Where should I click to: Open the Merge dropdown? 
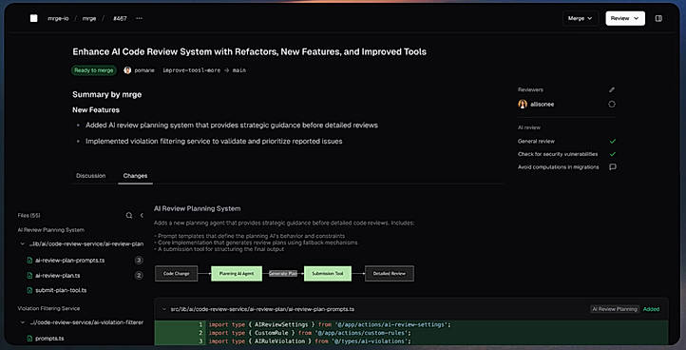[x=581, y=18]
